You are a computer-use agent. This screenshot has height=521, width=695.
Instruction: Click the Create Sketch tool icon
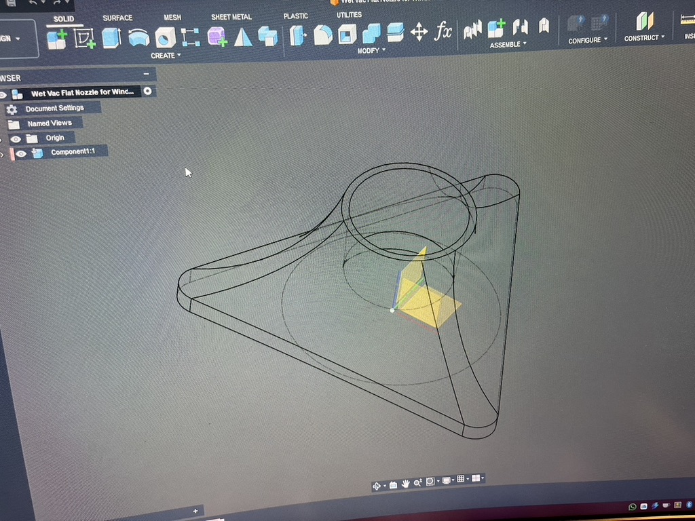click(x=85, y=38)
